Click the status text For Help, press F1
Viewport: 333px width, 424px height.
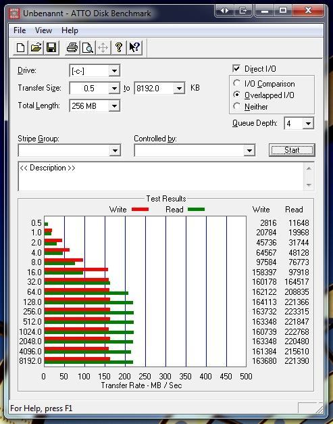[x=41, y=408]
